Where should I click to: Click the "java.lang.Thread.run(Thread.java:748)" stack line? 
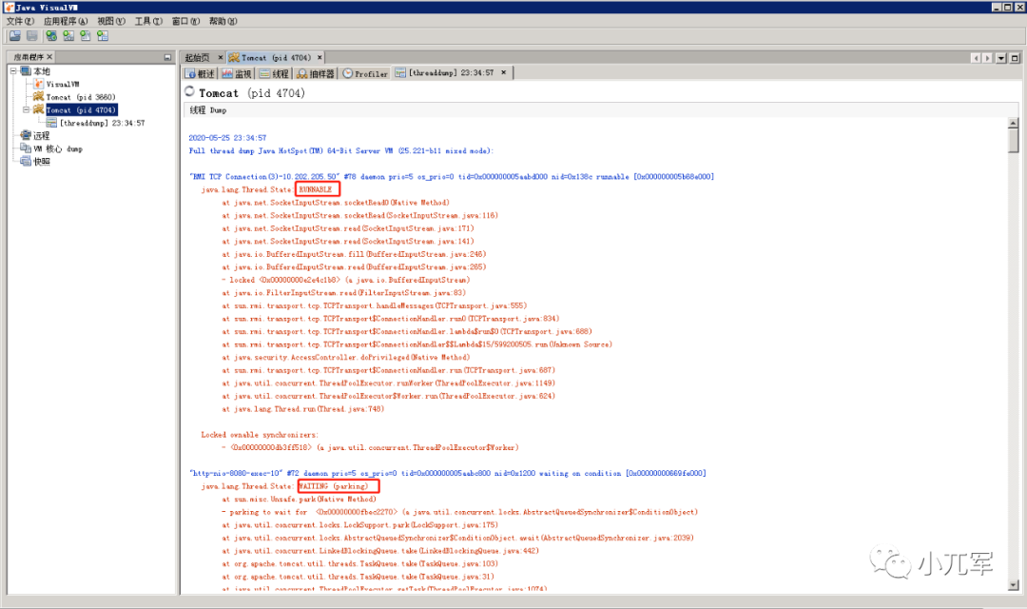302,408
